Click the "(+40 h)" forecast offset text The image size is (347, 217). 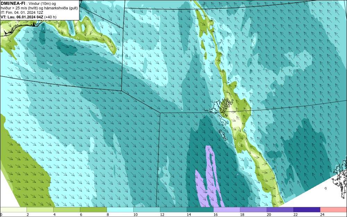coord(50,17)
